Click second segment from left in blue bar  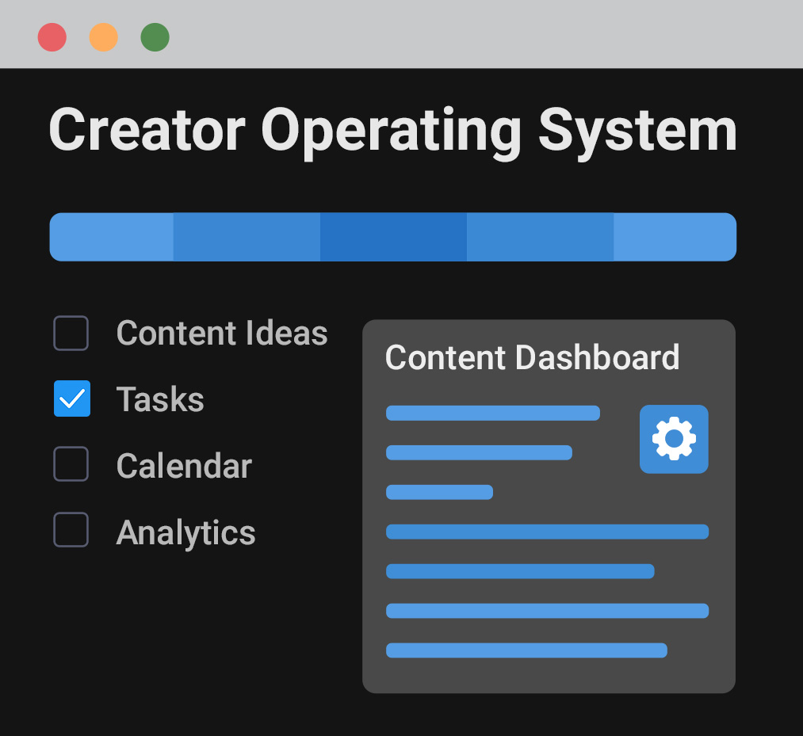[x=247, y=237]
